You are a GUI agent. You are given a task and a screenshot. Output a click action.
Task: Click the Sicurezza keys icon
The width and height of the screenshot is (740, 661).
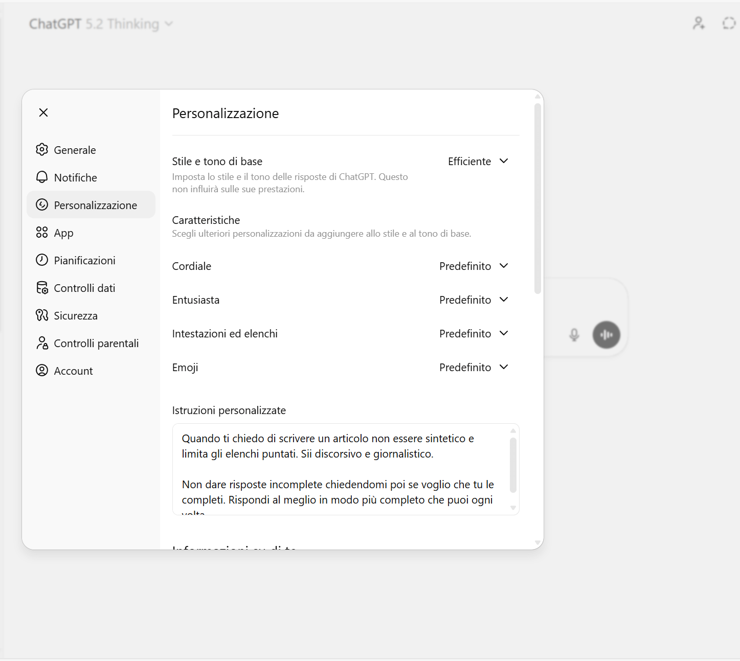coord(42,315)
